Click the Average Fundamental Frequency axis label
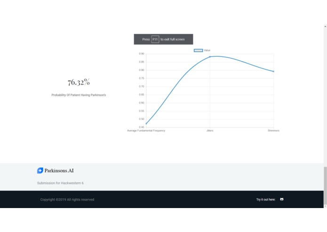Viewport: 327px width, 232px height. (146, 131)
